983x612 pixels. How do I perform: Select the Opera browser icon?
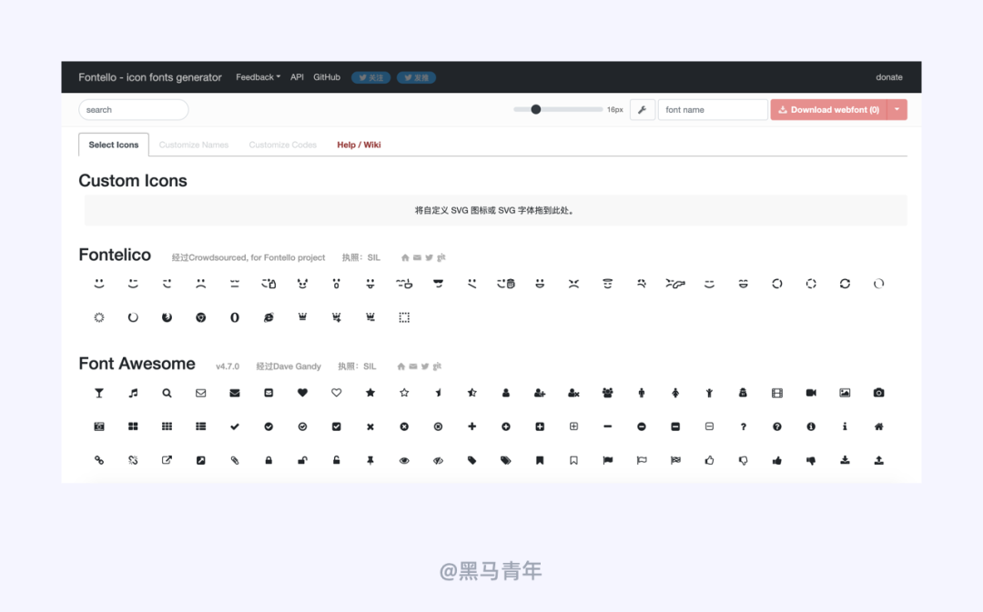click(x=235, y=317)
